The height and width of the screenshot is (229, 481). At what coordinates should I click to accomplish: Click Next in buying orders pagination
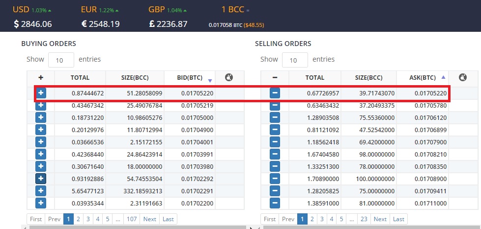click(x=150, y=219)
